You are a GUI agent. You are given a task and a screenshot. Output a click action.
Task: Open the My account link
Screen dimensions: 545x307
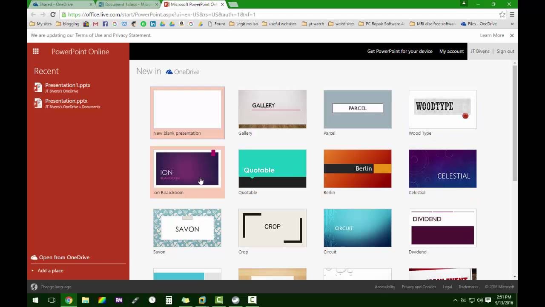click(x=451, y=51)
